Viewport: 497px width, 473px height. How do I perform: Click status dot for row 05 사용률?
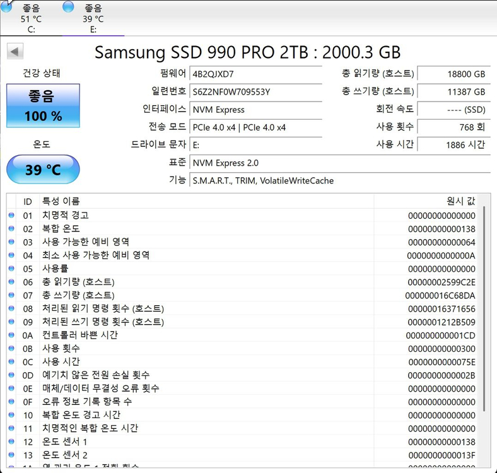(11, 269)
